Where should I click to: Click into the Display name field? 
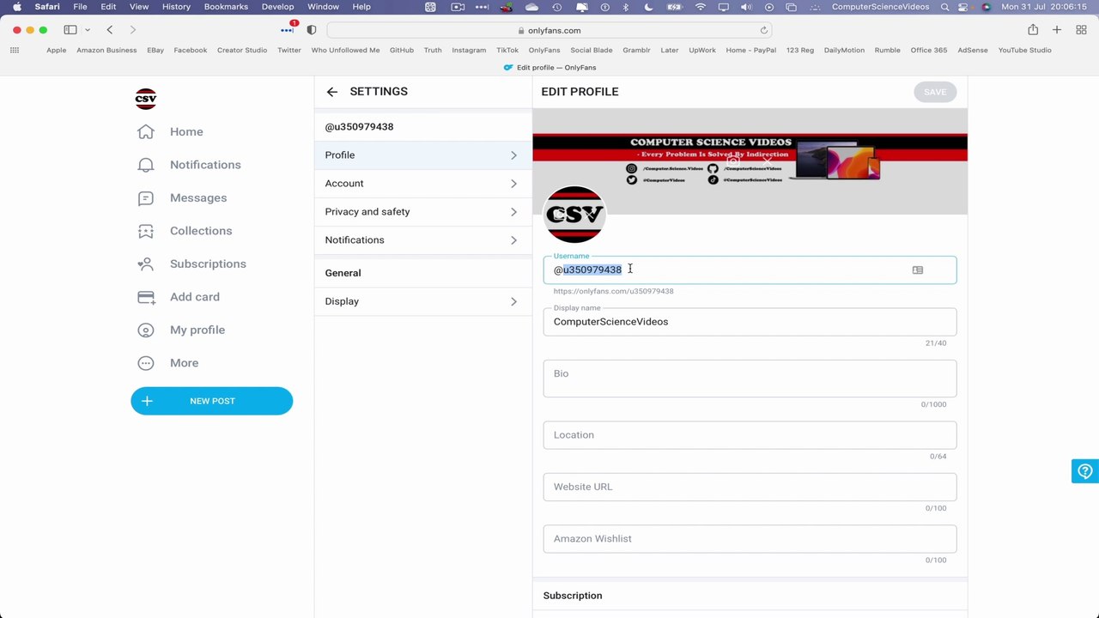(750, 322)
